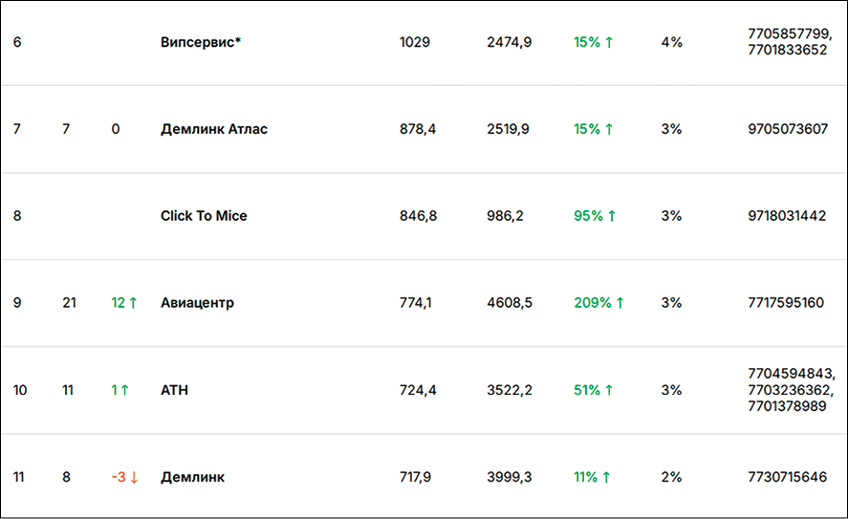Viewport: 848px width, 519px height.
Task: Click the up arrow next to 95%
Action: coord(612,216)
